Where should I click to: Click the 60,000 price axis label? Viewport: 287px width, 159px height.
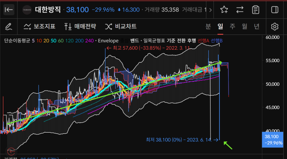(x=273, y=37)
